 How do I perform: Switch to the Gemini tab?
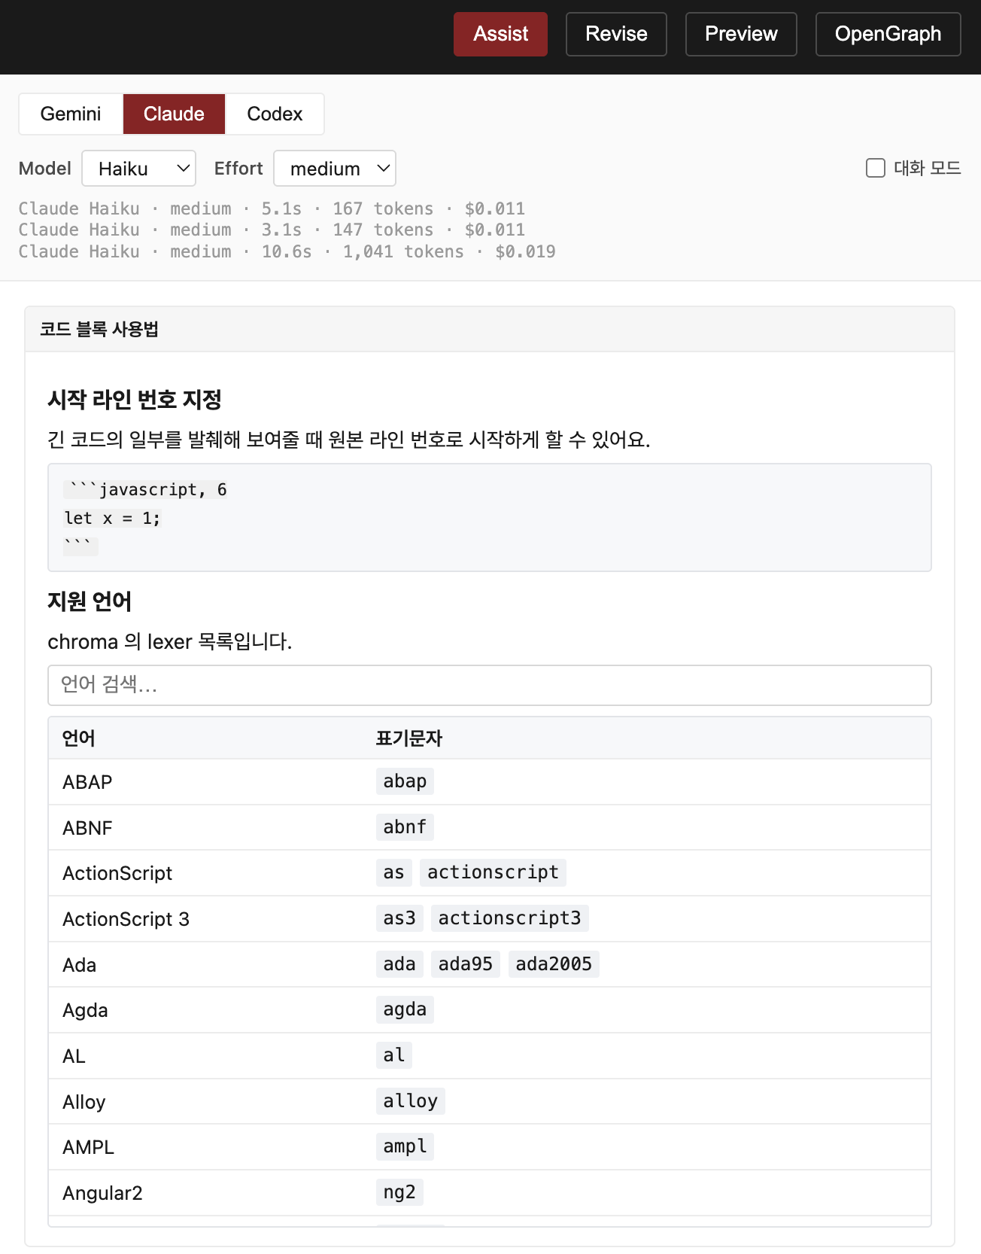coord(71,114)
